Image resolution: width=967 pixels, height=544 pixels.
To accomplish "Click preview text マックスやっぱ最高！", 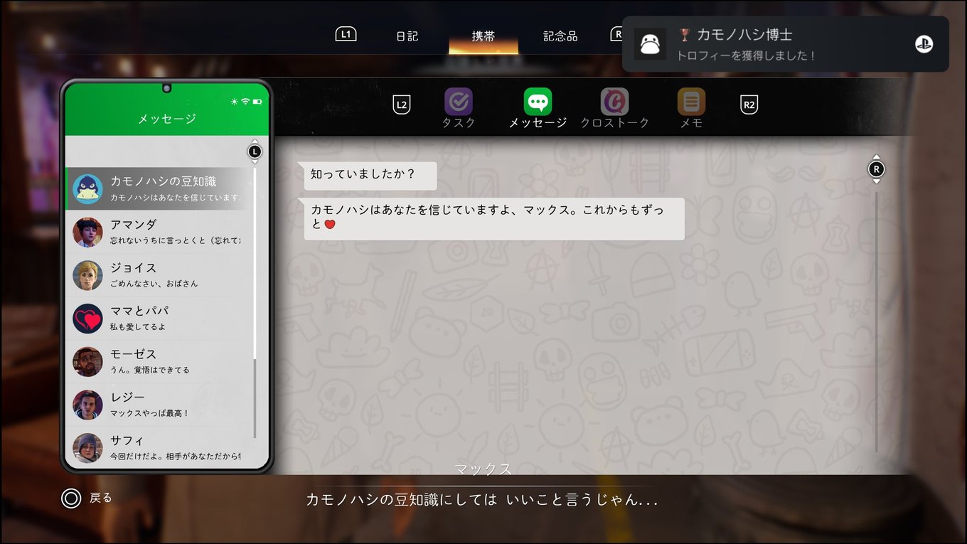I will click(150, 413).
